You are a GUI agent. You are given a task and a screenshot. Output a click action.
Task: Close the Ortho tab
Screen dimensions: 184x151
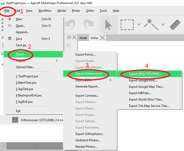click(x=103, y=38)
